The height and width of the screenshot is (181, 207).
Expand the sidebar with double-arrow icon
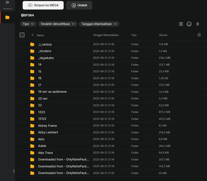coord(7,3)
